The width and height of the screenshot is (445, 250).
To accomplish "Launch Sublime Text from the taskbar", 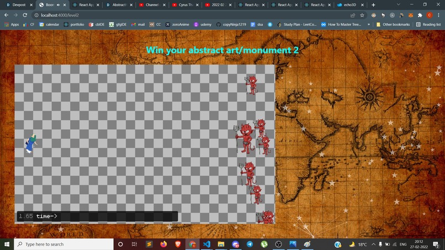I will tap(149, 244).
